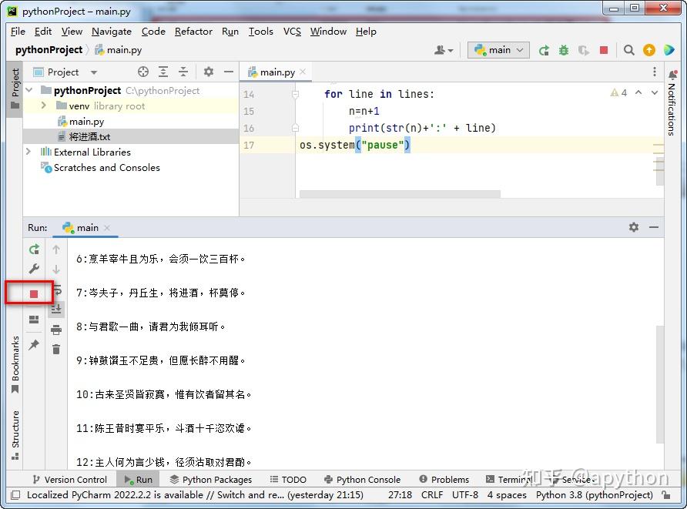This screenshot has height=509, width=687.
Task: Stop the running process
Action: [x=34, y=293]
